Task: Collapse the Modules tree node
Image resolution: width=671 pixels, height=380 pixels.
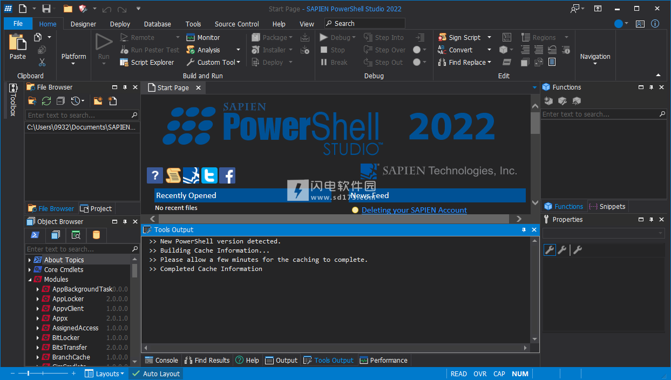Action: 30,279
